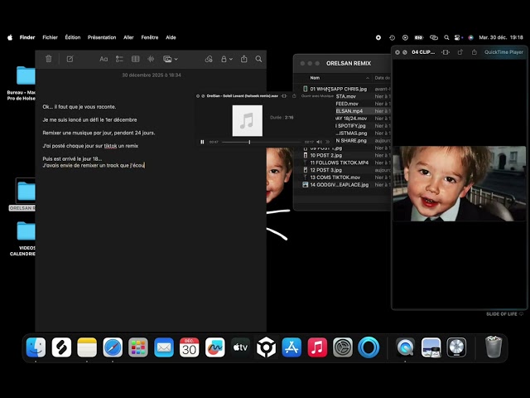The width and height of the screenshot is (530, 398).
Task: Search notes with magnifier icon
Action: tap(258, 59)
